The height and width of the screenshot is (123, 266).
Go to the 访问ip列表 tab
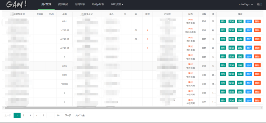tap(98, 4)
